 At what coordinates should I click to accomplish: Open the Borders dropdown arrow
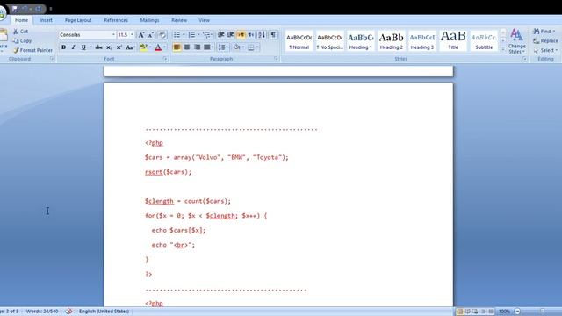pos(257,47)
